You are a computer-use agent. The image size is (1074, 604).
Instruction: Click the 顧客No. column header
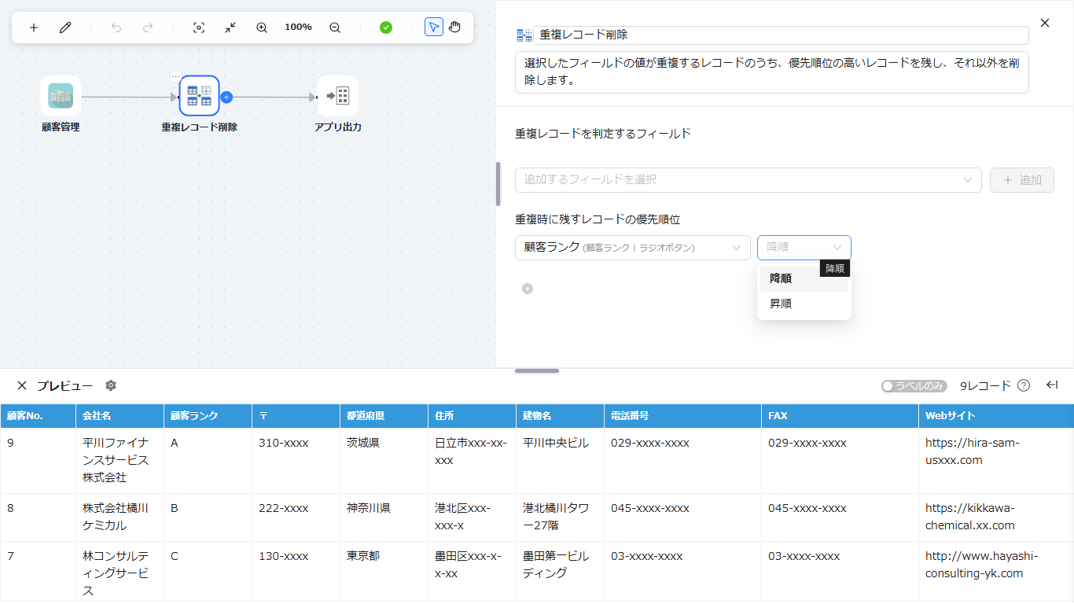[x=38, y=416]
